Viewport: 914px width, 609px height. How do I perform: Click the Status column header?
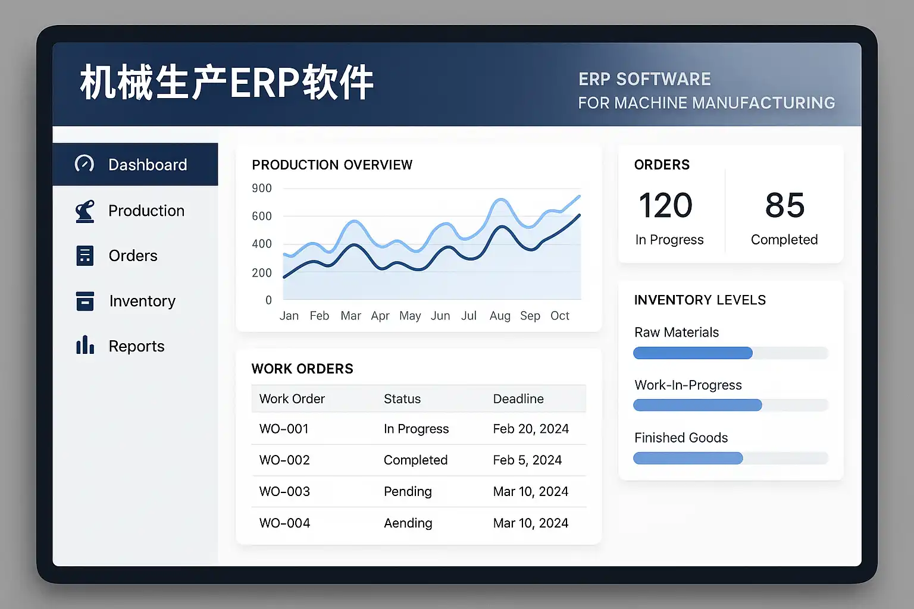[x=402, y=398]
